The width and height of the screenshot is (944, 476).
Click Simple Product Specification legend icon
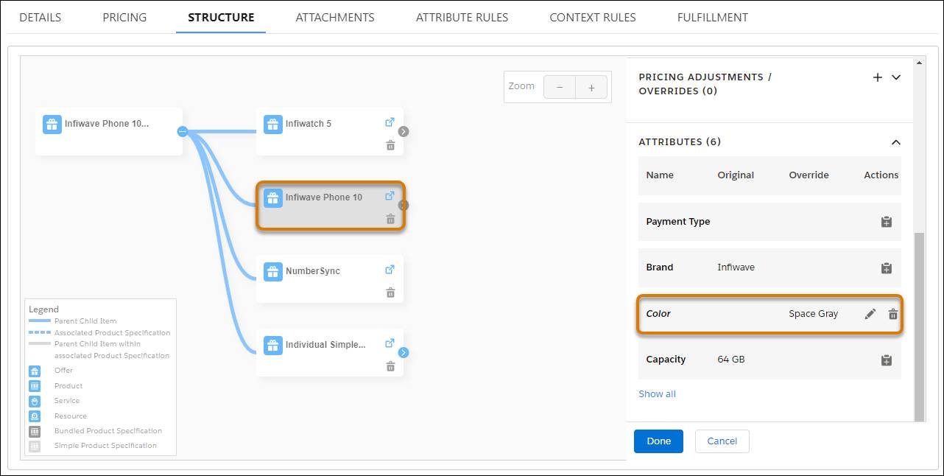[x=35, y=446]
